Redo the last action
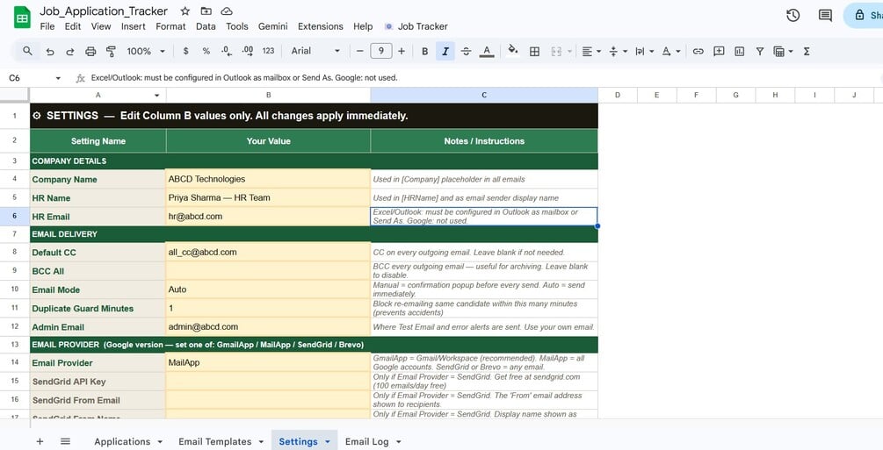The width and height of the screenshot is (883, 450). click(69, 51)
